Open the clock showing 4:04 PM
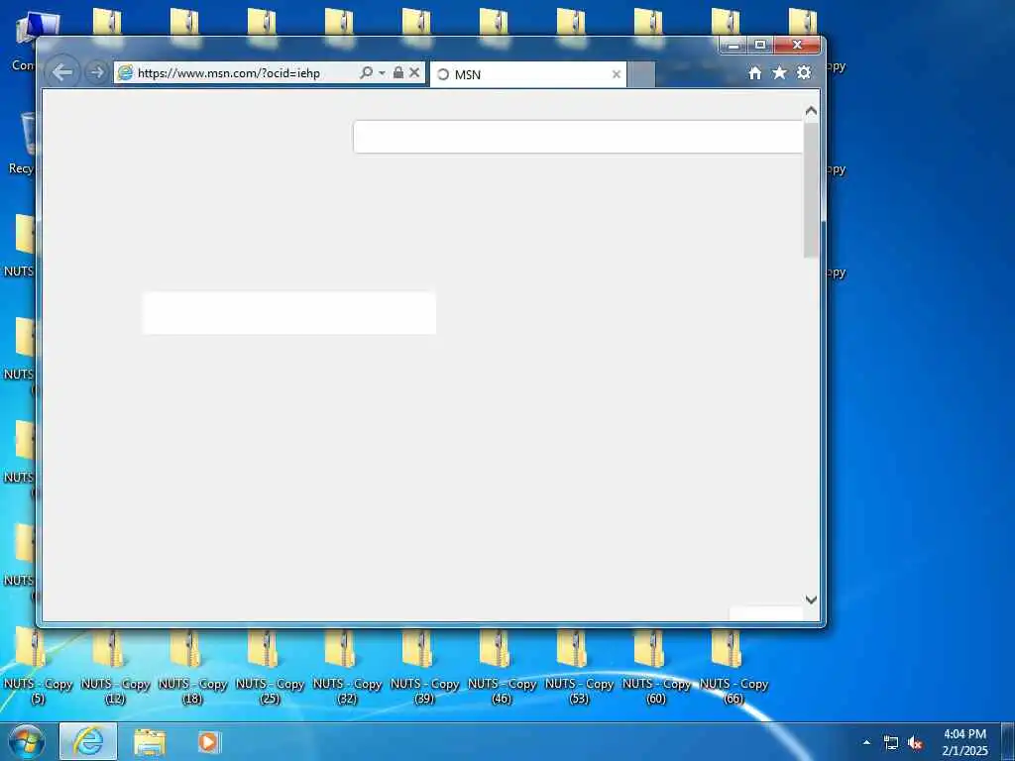1015x761 pixels. [964, 742]
